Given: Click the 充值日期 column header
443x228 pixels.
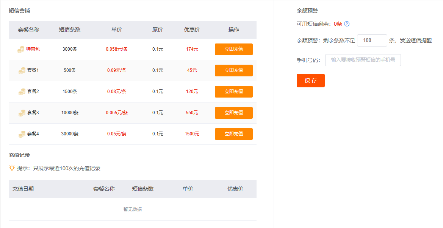Looking at the screenshot, I should click(23, 189).
